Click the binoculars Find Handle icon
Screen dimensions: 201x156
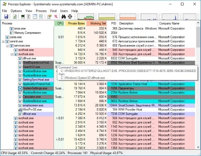coord(63,16)
